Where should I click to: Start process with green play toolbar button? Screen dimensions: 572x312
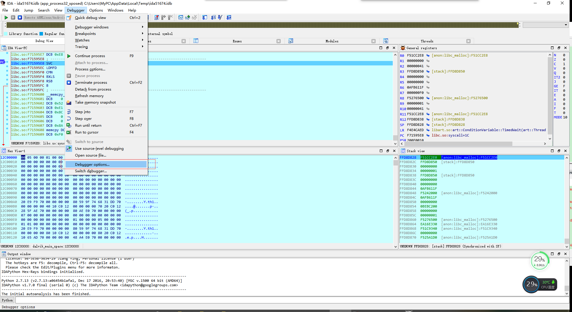coord(6,17)
